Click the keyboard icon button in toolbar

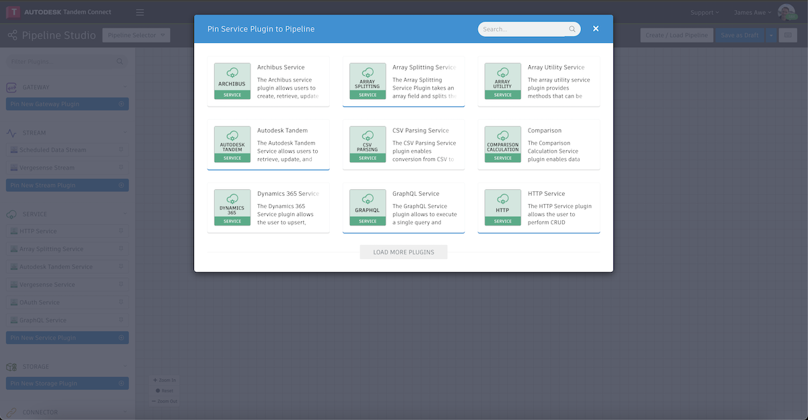tap(788, 35)
